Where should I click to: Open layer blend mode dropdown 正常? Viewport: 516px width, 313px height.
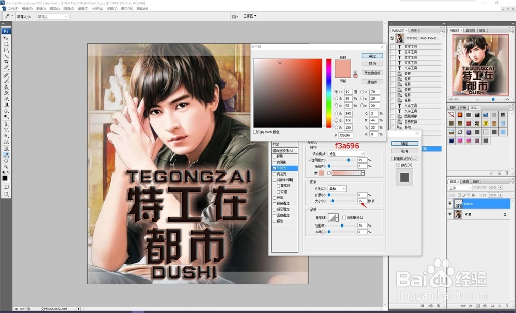[x=460, y=187]
